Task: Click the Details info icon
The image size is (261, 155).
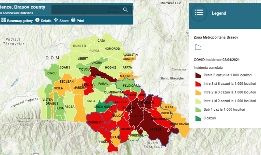Action: [37, 20]
